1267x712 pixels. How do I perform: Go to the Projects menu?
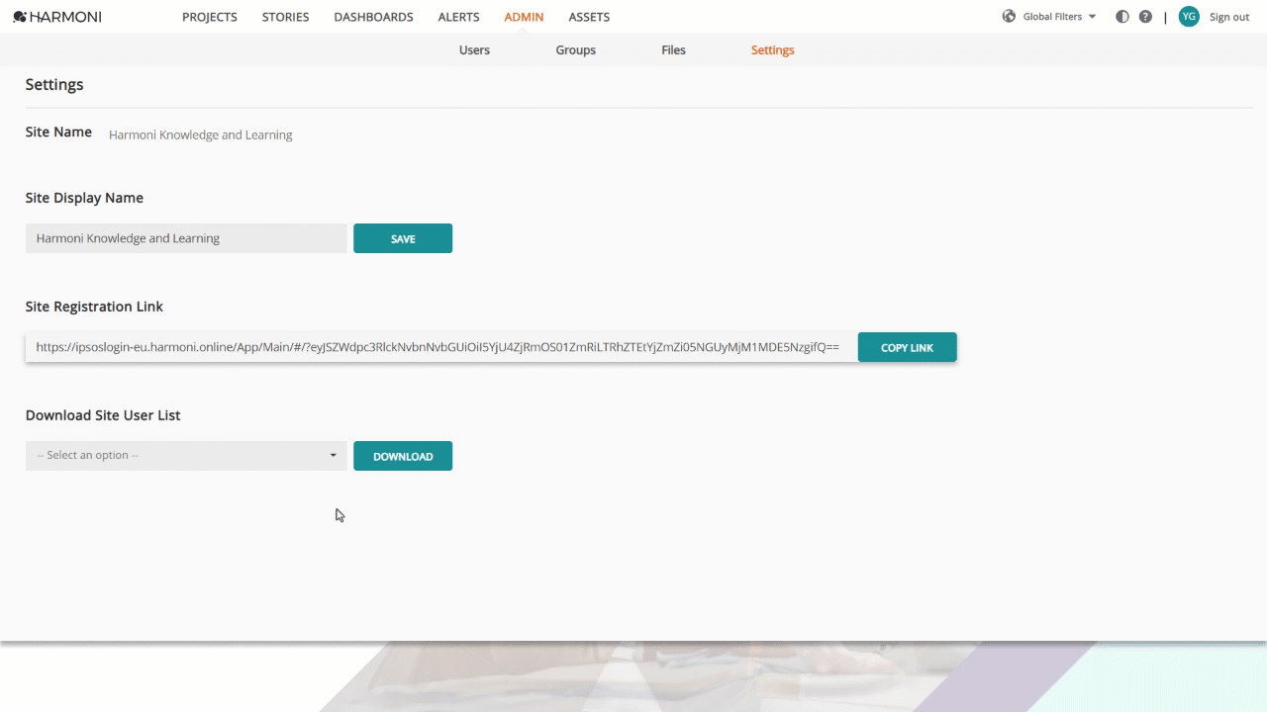[210, 17]
